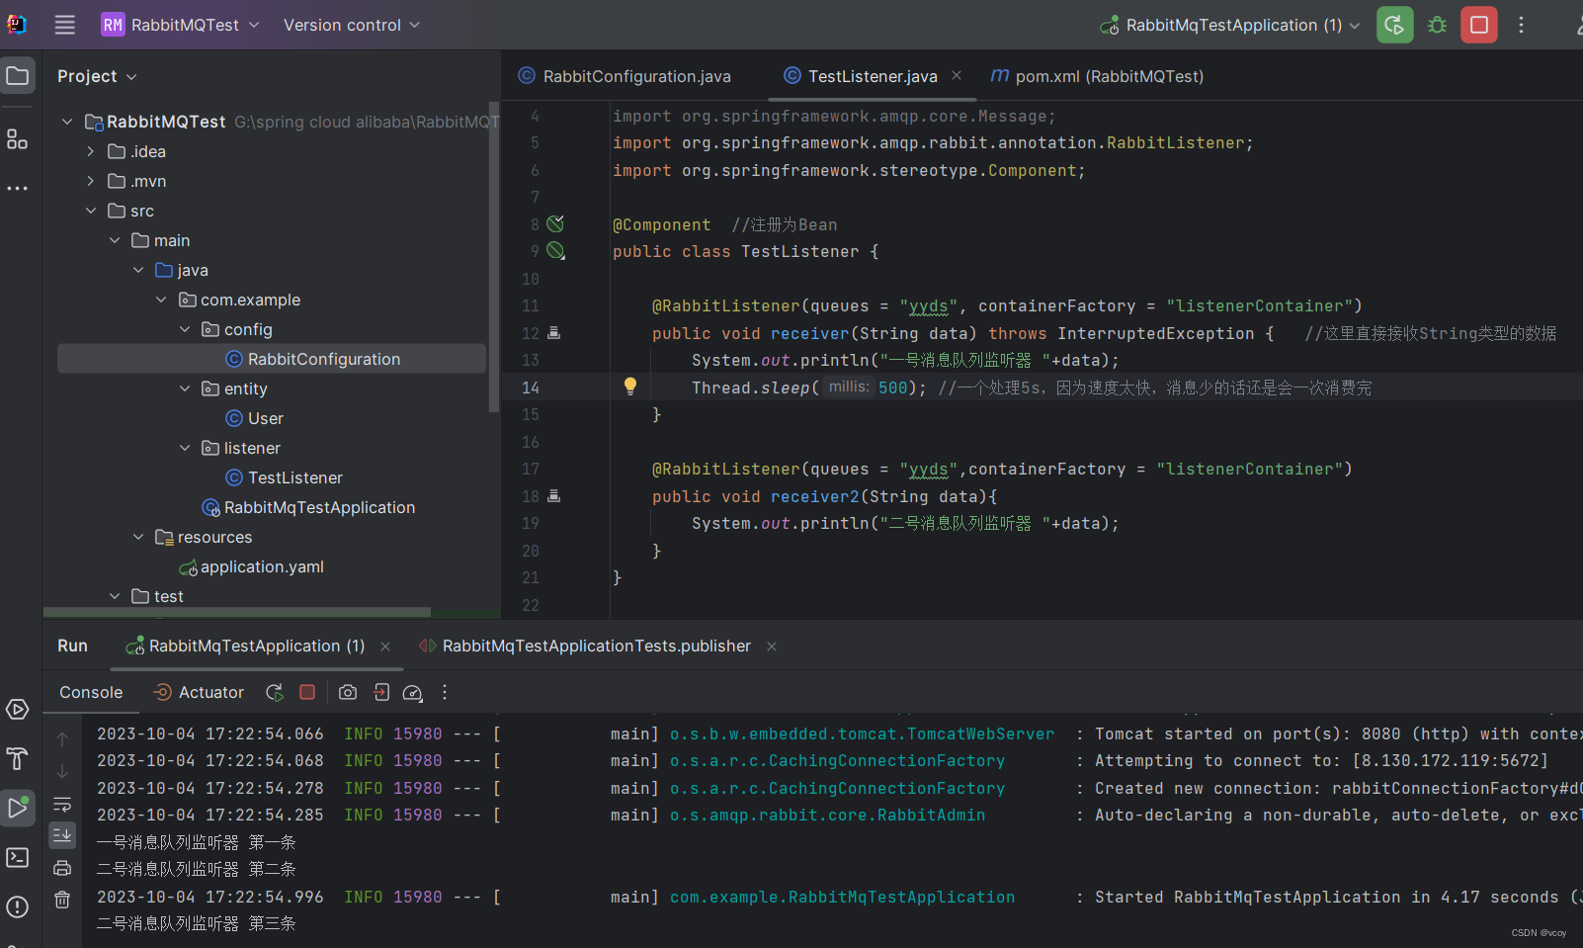Open the Terminal tool window

coord(18,857)
